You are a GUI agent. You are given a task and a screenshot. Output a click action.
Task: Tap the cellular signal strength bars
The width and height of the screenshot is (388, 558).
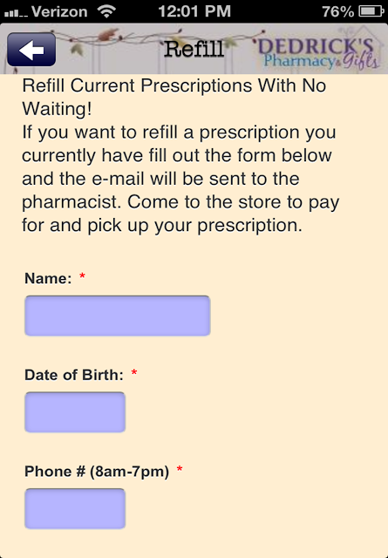[16, 13]
